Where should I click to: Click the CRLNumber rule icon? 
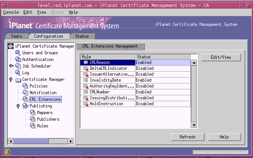coord(86,92)
